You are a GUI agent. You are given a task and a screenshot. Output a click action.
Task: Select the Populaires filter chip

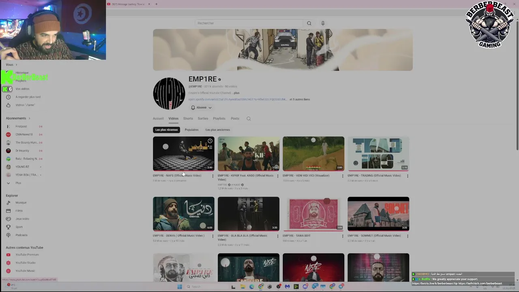192,130
